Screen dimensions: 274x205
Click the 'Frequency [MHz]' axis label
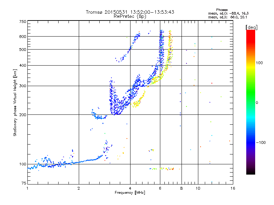coord(130,193)
